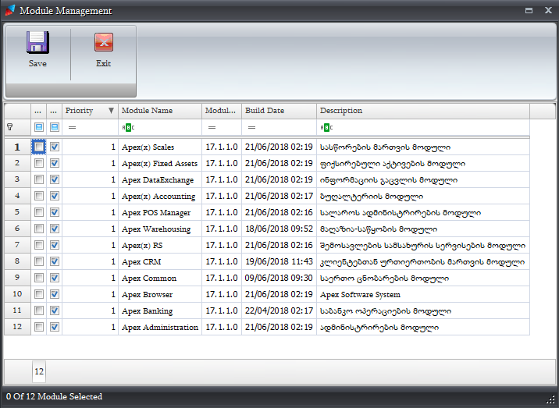Click the Exit button label
The height and width of the screenshot is (408, 559).
point(103,63)
